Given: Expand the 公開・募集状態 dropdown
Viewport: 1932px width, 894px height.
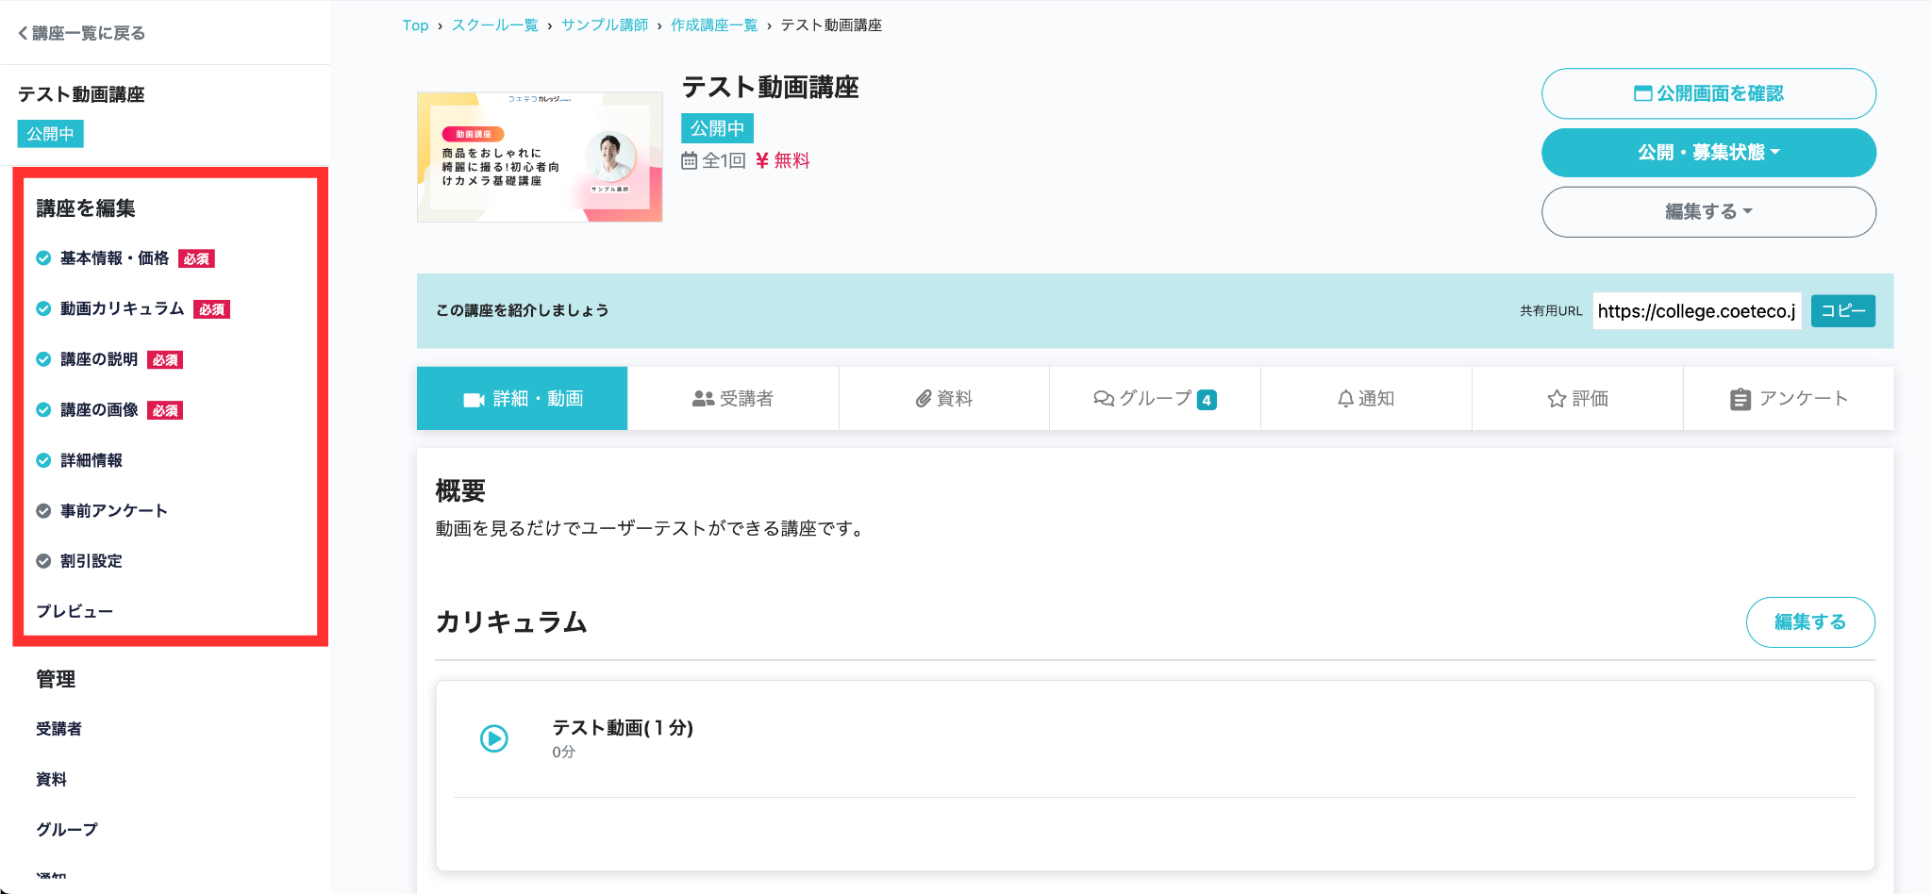Looking at the screenshot, I should pos(1707,153).
